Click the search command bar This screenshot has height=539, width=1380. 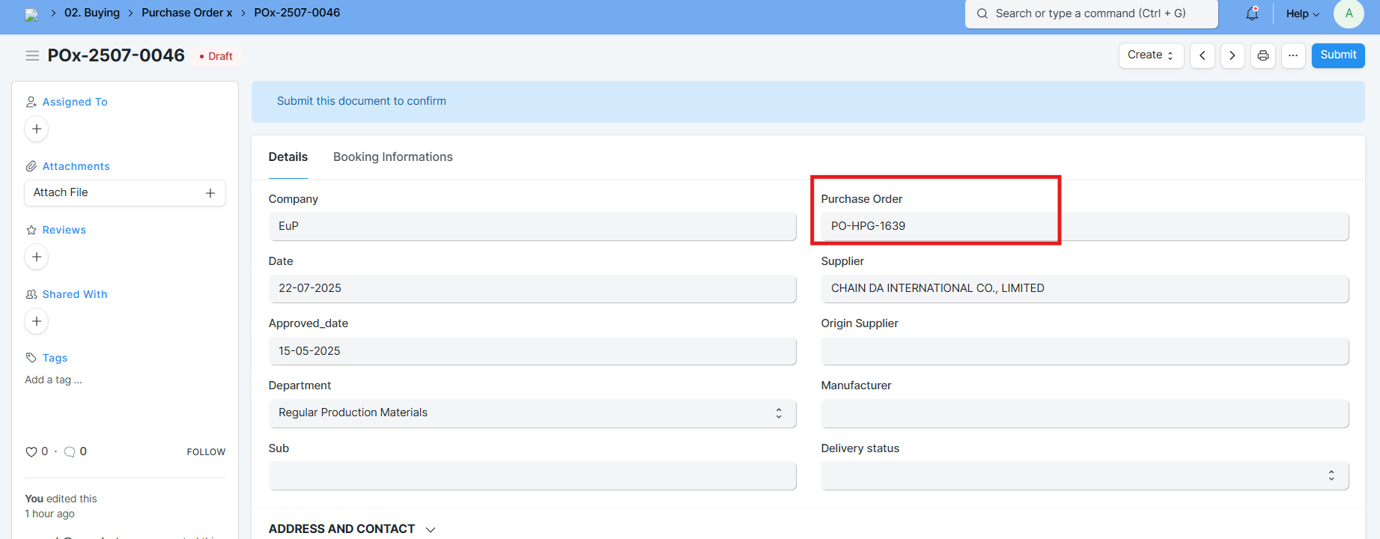1090,13
